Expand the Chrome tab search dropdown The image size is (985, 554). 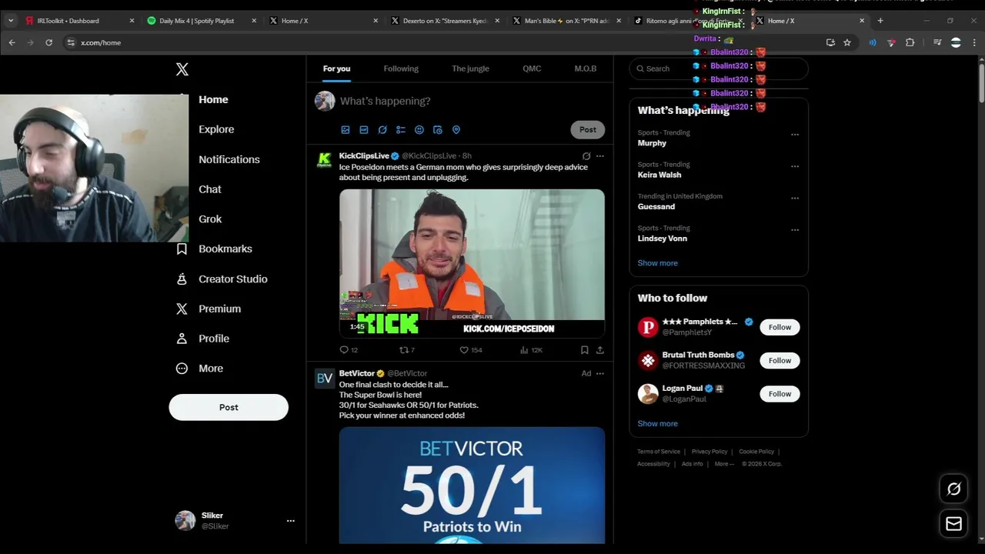coord(11,21)
